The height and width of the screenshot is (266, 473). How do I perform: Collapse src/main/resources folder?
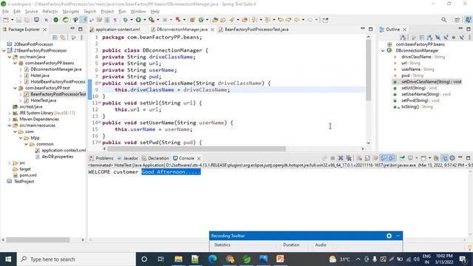[10, 126]
